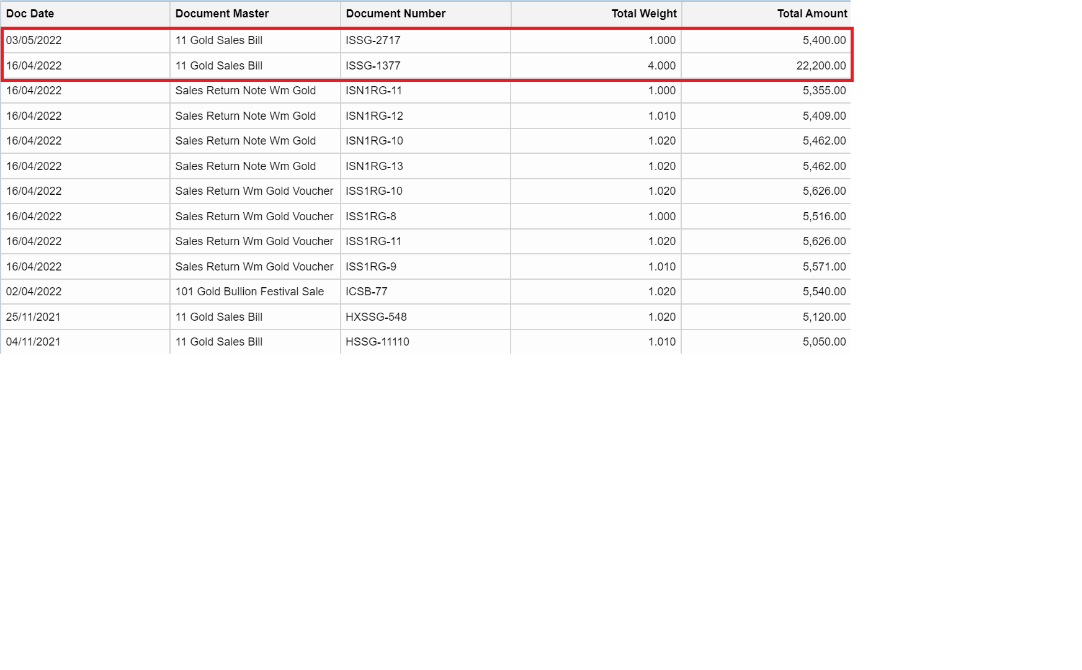Select document number HSSG-11110
Image resolution: width=1082 pixels, height=670 pixels.
click(377, 342)
